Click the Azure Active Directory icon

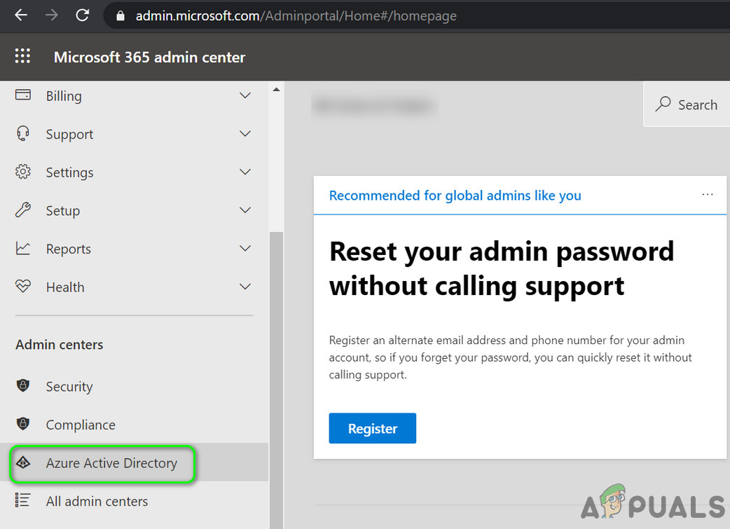23,463
